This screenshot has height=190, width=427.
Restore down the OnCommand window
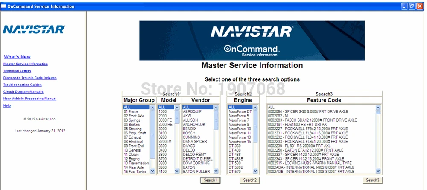[x=412, y=6]
